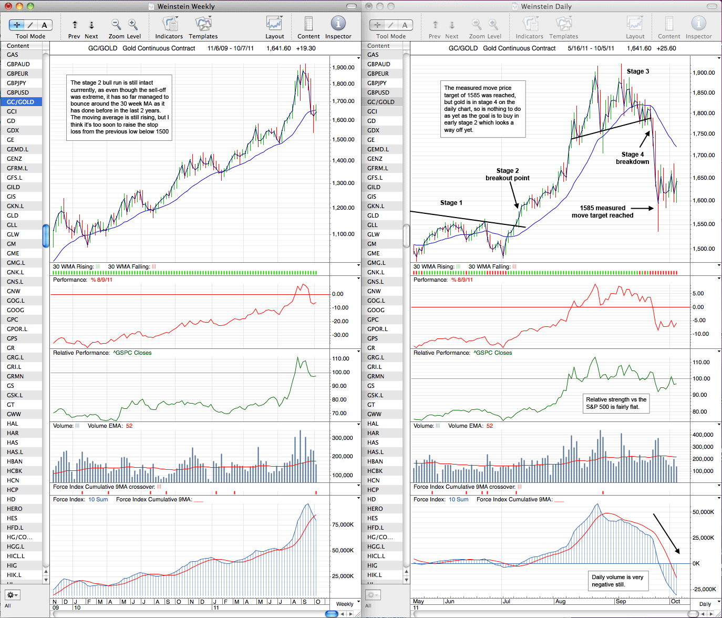Screen dimensions: 722x618
Task: Zoom out using Weinstein Weekly magnifier minus
Action: (x=116, y=24)
